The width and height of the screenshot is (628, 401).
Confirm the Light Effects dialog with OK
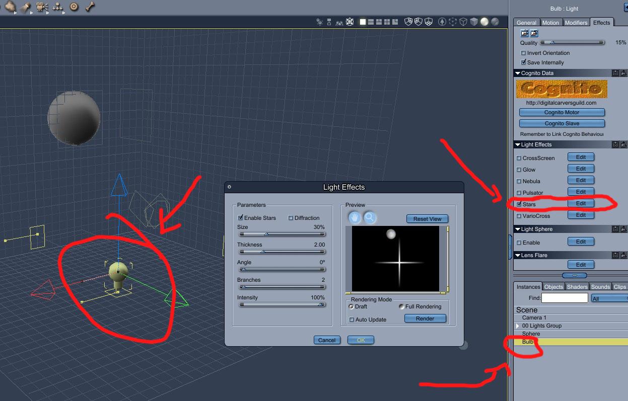tap(361, 340)
